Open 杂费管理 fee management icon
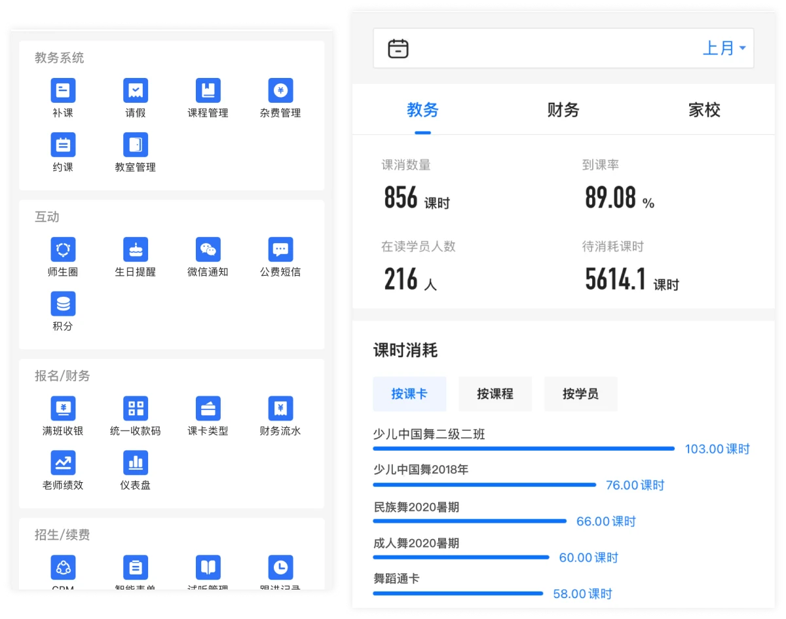786x619 pixels. [x=280, y=90]
